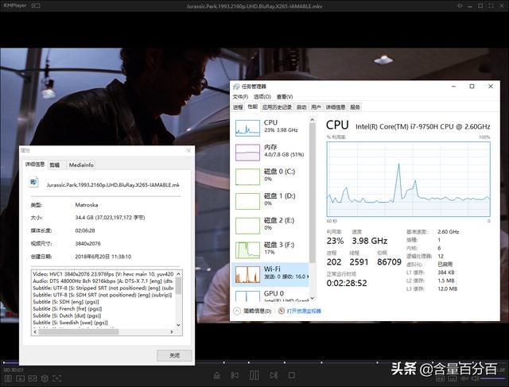Click the hexagon icon in KMPlayer bottom-left toolbar
The width and height of the screenshot is (509, 387).
click(45, 378)
